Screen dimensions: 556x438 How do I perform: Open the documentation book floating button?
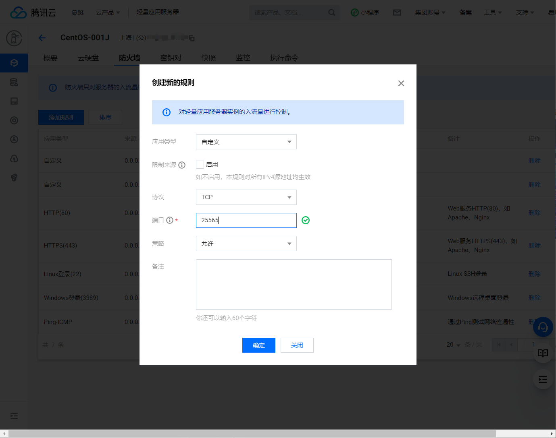[x=543, y=353]
